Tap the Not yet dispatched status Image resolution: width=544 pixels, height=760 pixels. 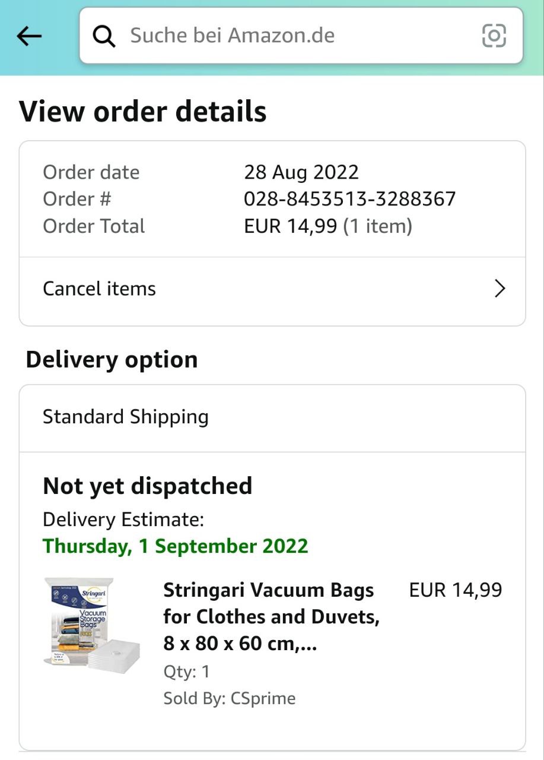147,486
